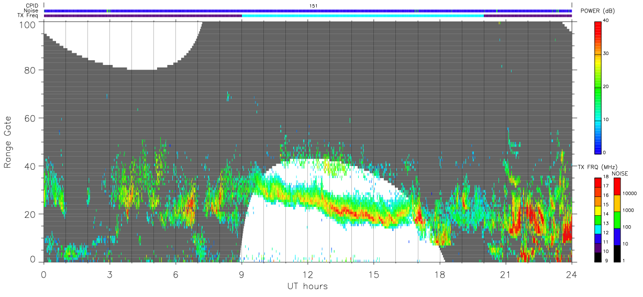Image resolution: width=643 pixels, height=297 pixels.
Task: Click the Range Gate axis title
Action: click(x=8, y=142)
